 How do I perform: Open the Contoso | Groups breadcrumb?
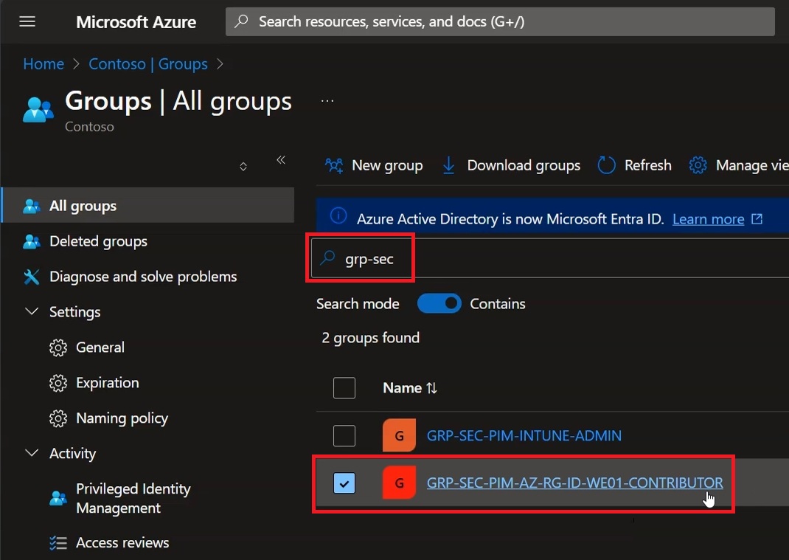click(148, 64)
